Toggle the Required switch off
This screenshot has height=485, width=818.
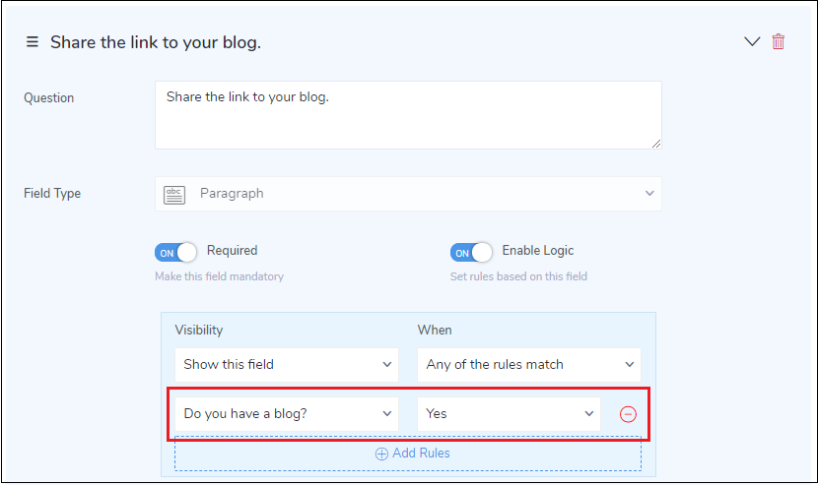pos(175,253)
